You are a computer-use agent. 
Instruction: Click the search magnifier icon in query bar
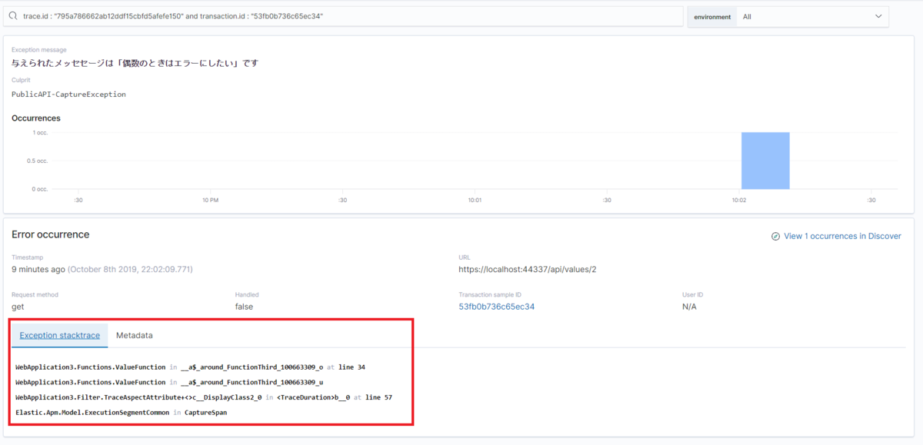pos(13,16)
